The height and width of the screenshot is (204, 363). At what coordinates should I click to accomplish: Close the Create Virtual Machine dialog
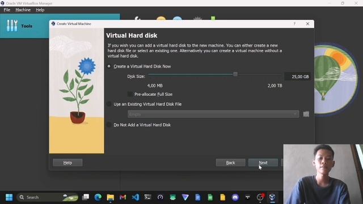point(307,24)
